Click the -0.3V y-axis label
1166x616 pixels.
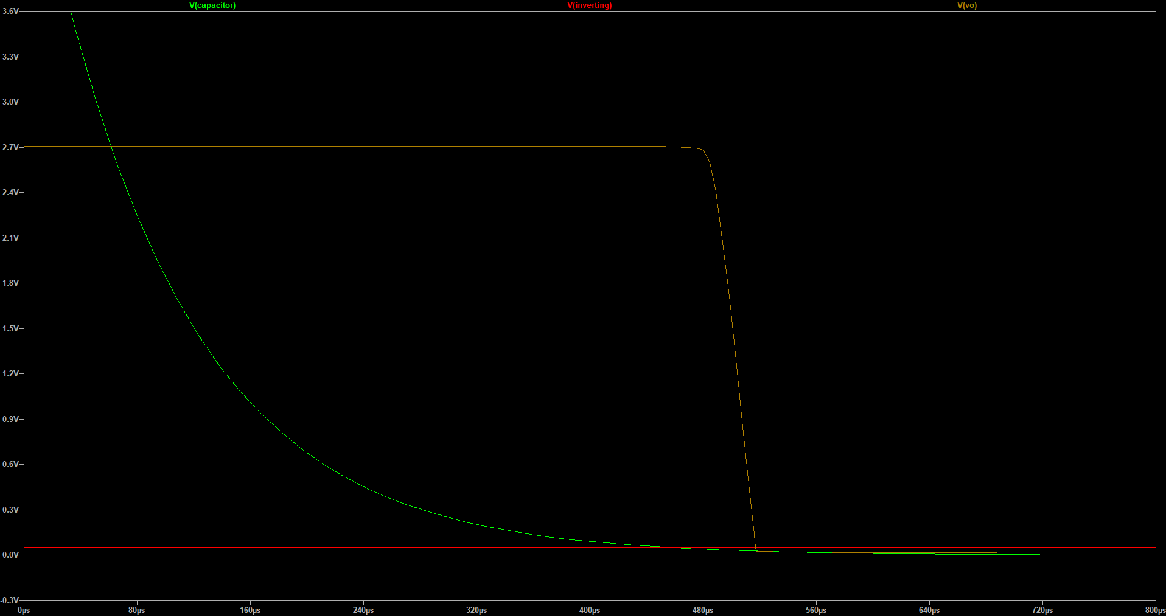[x=10, y=600]
